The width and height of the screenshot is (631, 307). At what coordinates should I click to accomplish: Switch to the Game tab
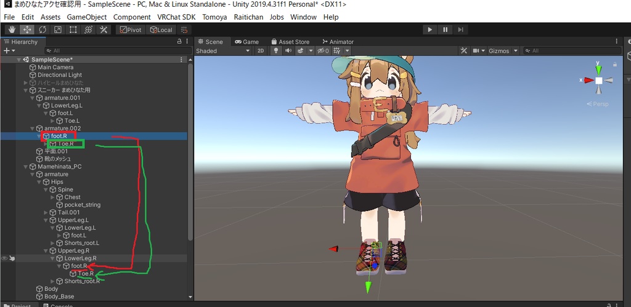(x=246, y=42)
